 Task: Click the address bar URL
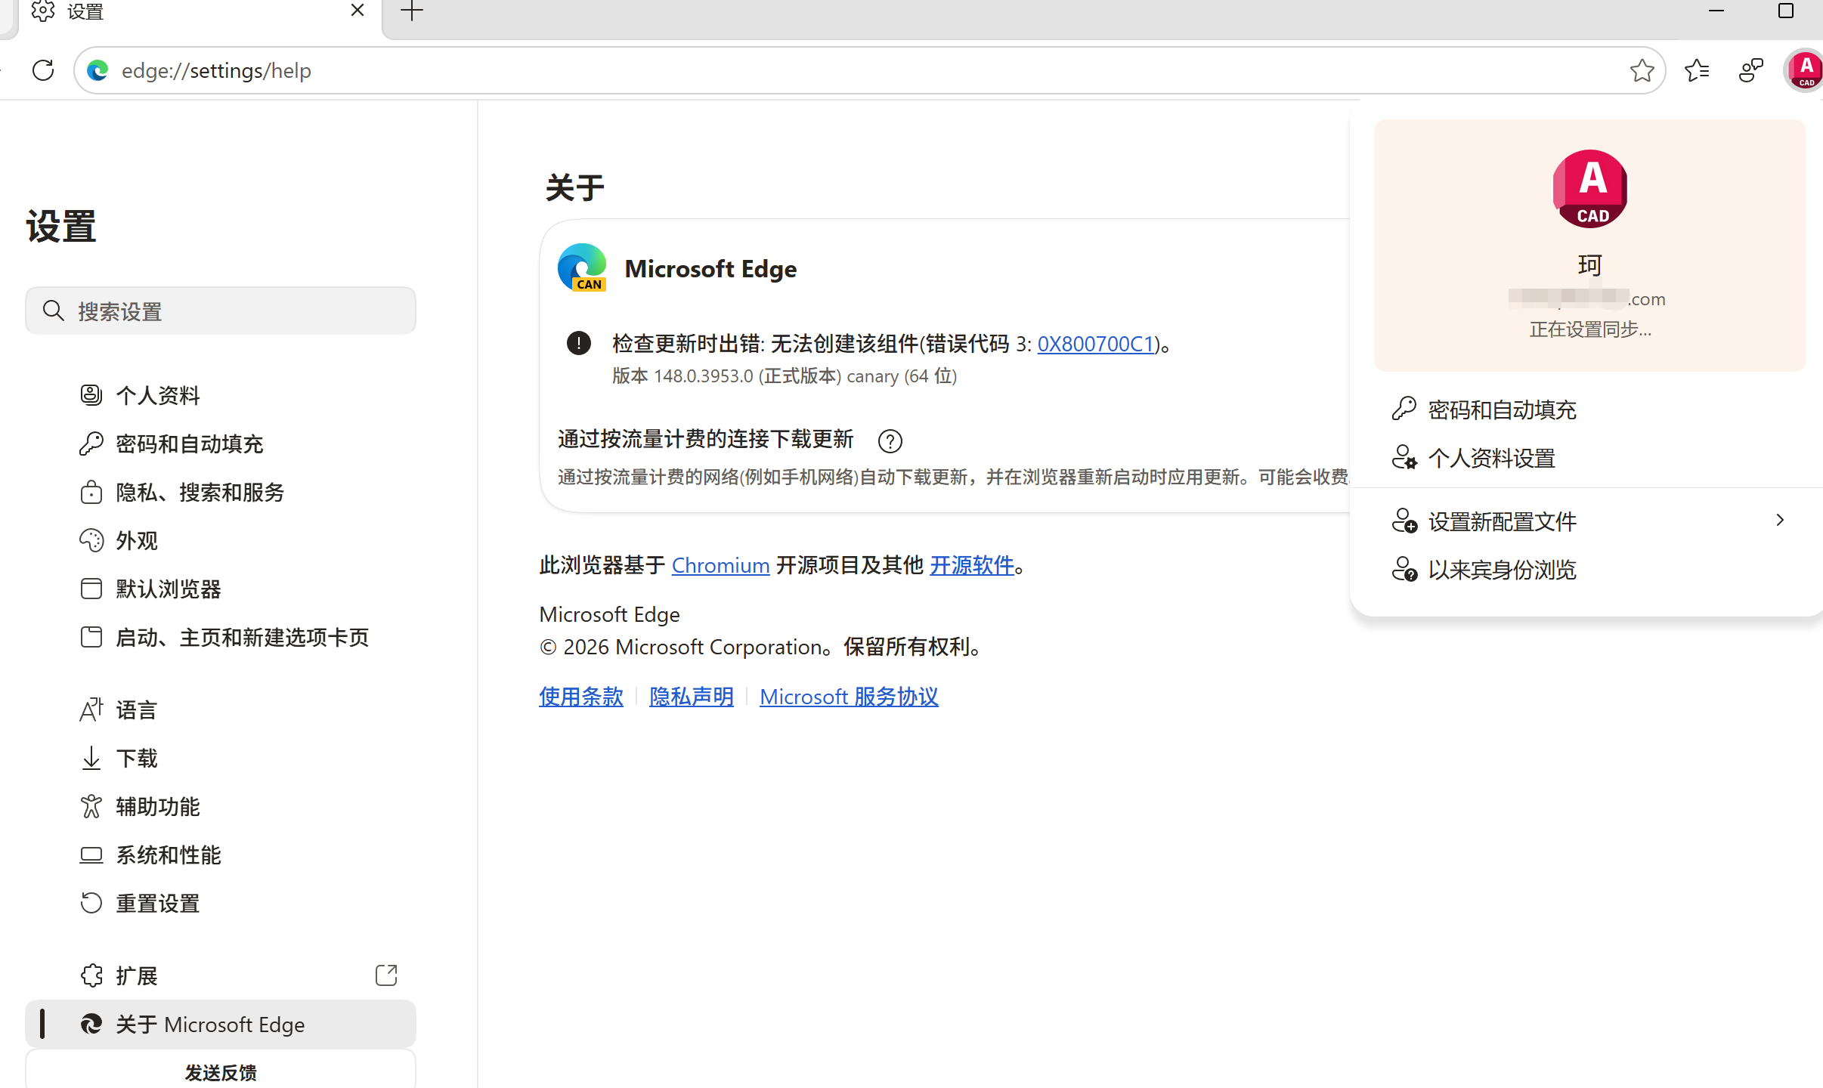click(x=216, y=70)
